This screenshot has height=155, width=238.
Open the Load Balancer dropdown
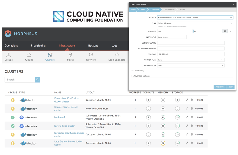click(x=191, y=65)
